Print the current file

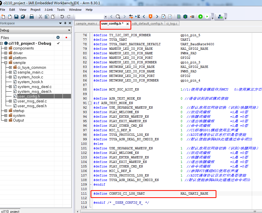[32, 16]
